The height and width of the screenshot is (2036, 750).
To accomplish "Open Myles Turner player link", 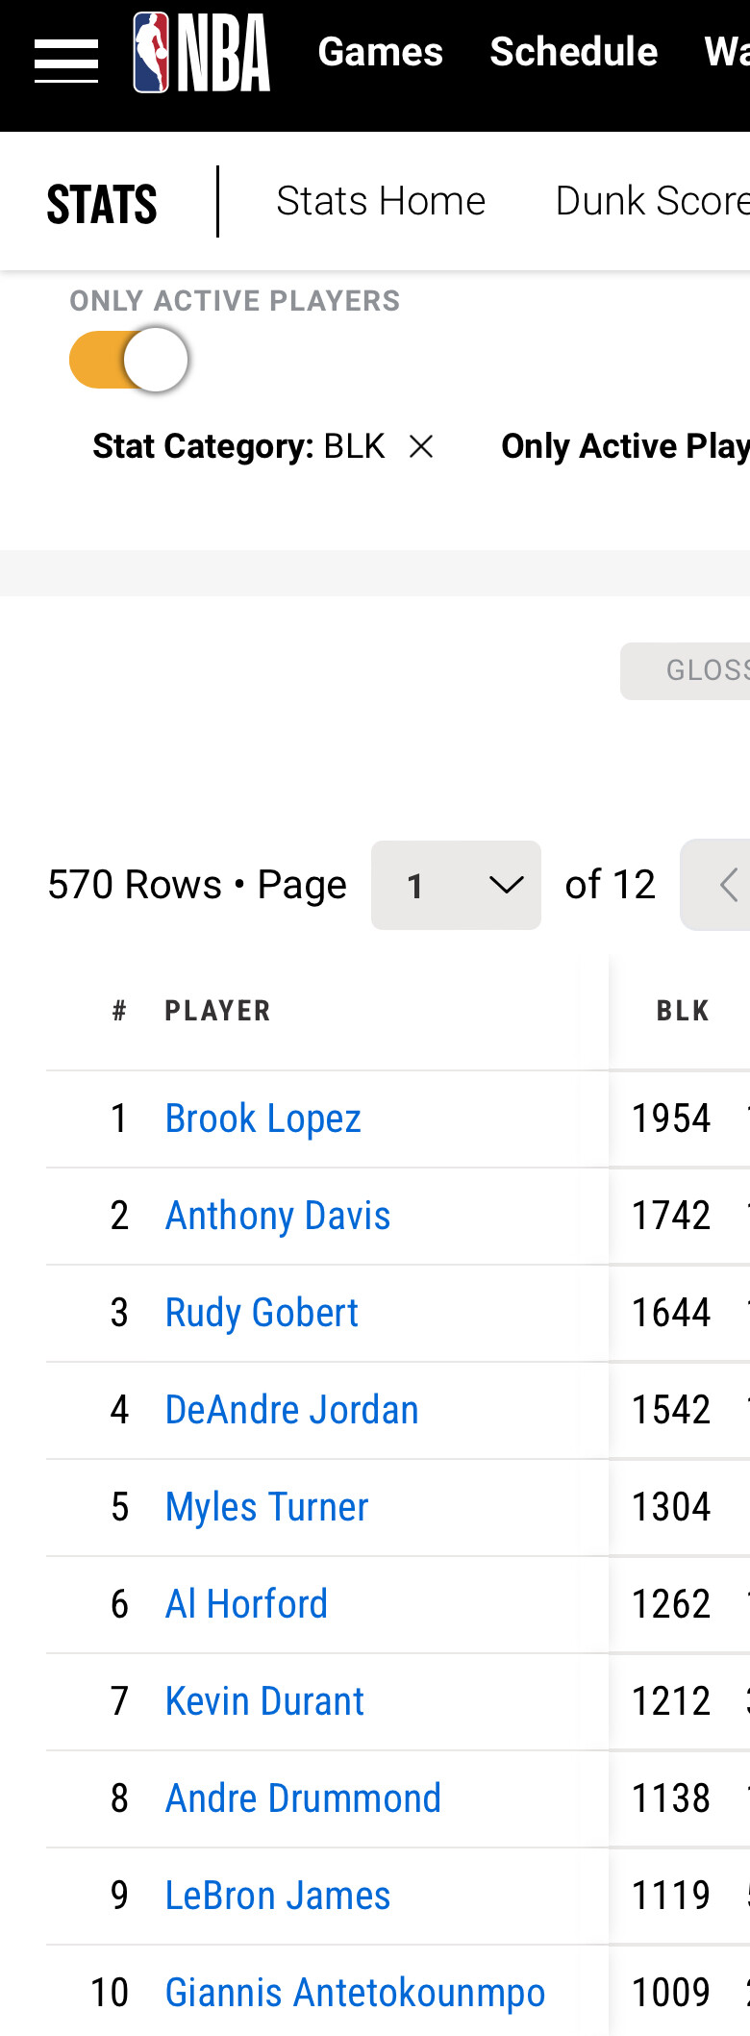I will pos(267,1507).
